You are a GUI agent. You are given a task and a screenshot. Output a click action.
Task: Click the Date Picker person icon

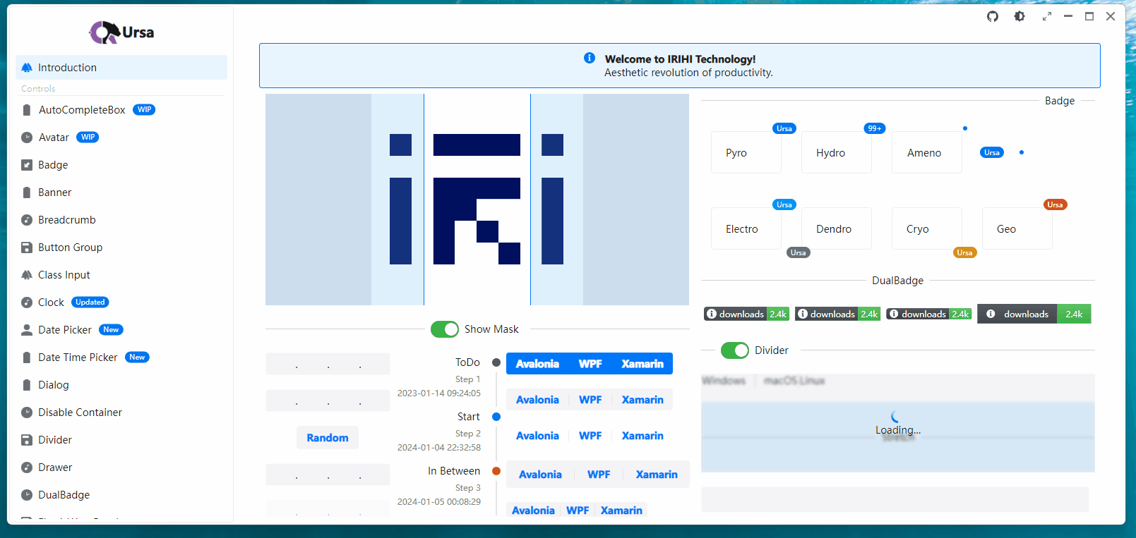click(x=27, y=330)
